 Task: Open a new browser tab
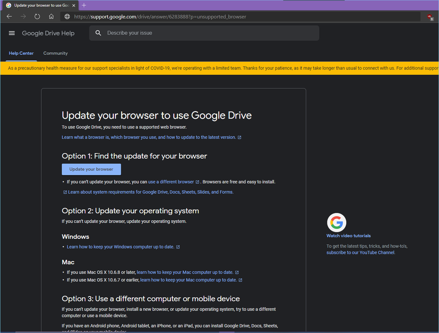(x=83, y=5)
